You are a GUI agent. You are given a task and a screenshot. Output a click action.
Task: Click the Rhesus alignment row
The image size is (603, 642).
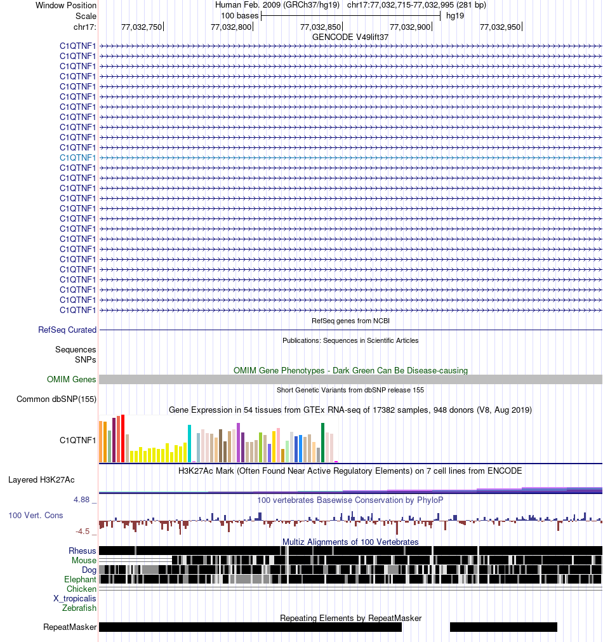pyautogui.click(x=350, y=551)
